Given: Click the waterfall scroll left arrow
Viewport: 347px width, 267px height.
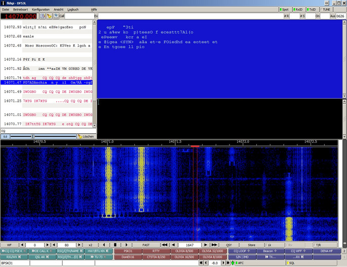Looking at the screenshot, I should coord(104,245).
